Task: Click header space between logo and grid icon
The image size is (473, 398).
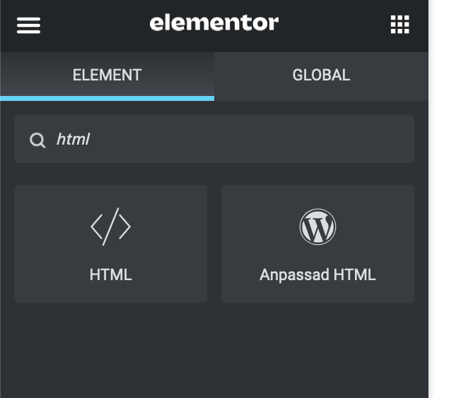Action: [x=332, y=25]
